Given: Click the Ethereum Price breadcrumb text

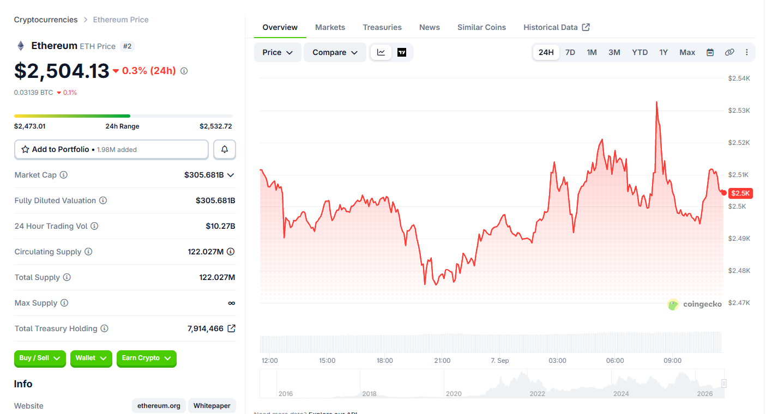Looking at the screenshot, I should 120,20.
